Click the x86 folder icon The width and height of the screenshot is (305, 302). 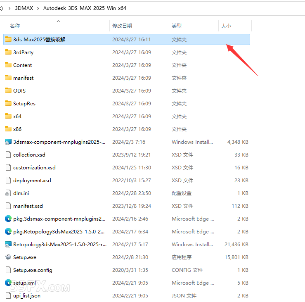[x=8, y=129]
